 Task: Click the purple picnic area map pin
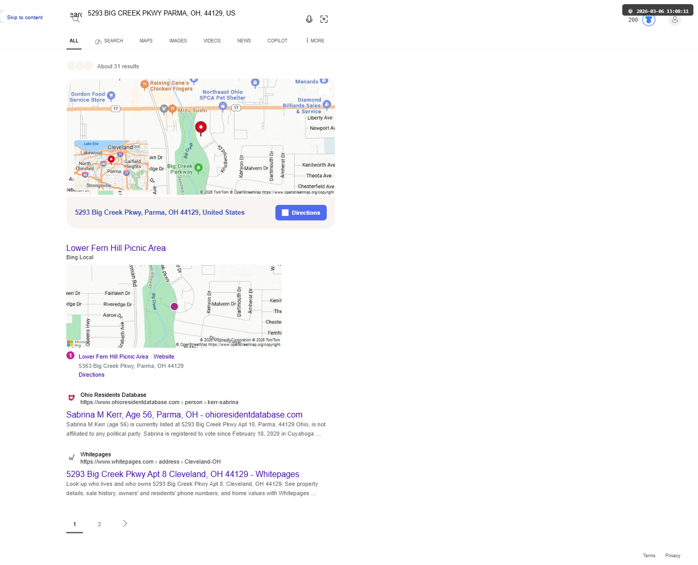point(174,306)
